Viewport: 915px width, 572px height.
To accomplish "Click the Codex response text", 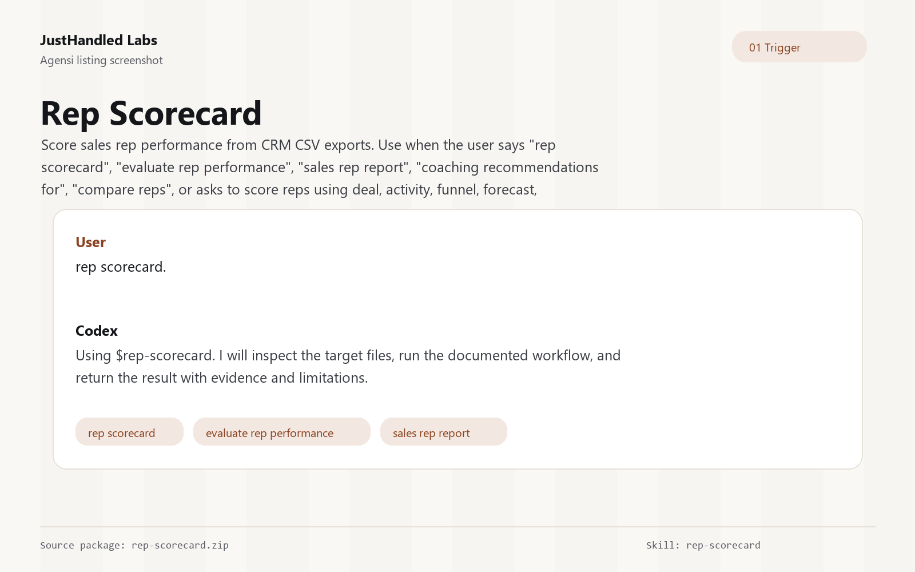I will click(348, 367).
